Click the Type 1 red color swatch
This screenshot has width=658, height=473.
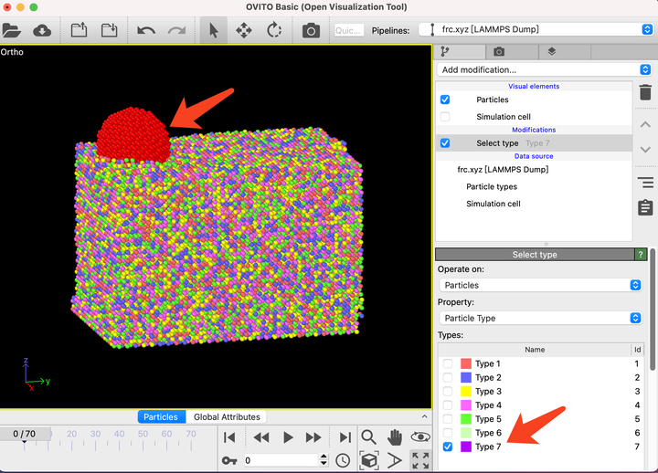point(466,364)
